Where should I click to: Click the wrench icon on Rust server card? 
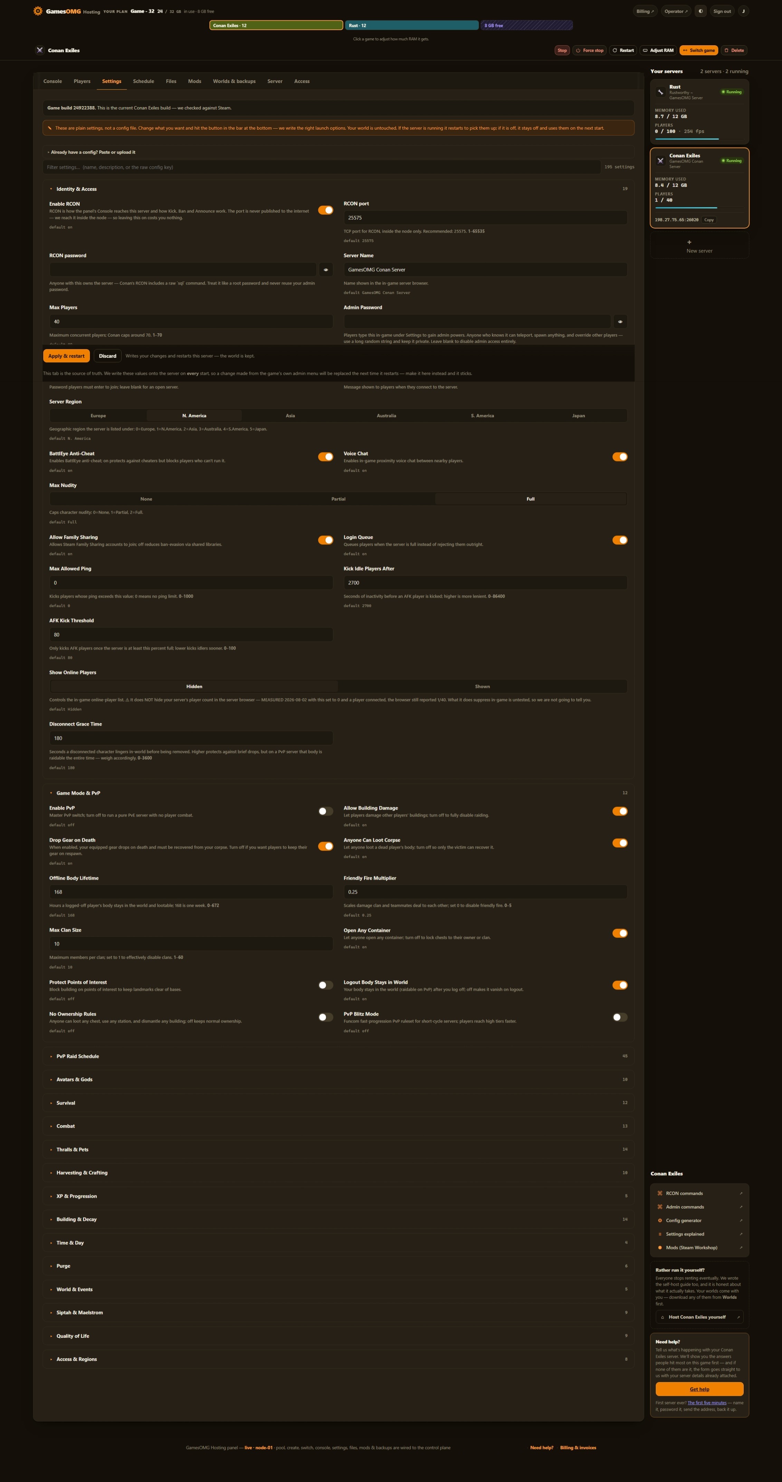point(661,92)
